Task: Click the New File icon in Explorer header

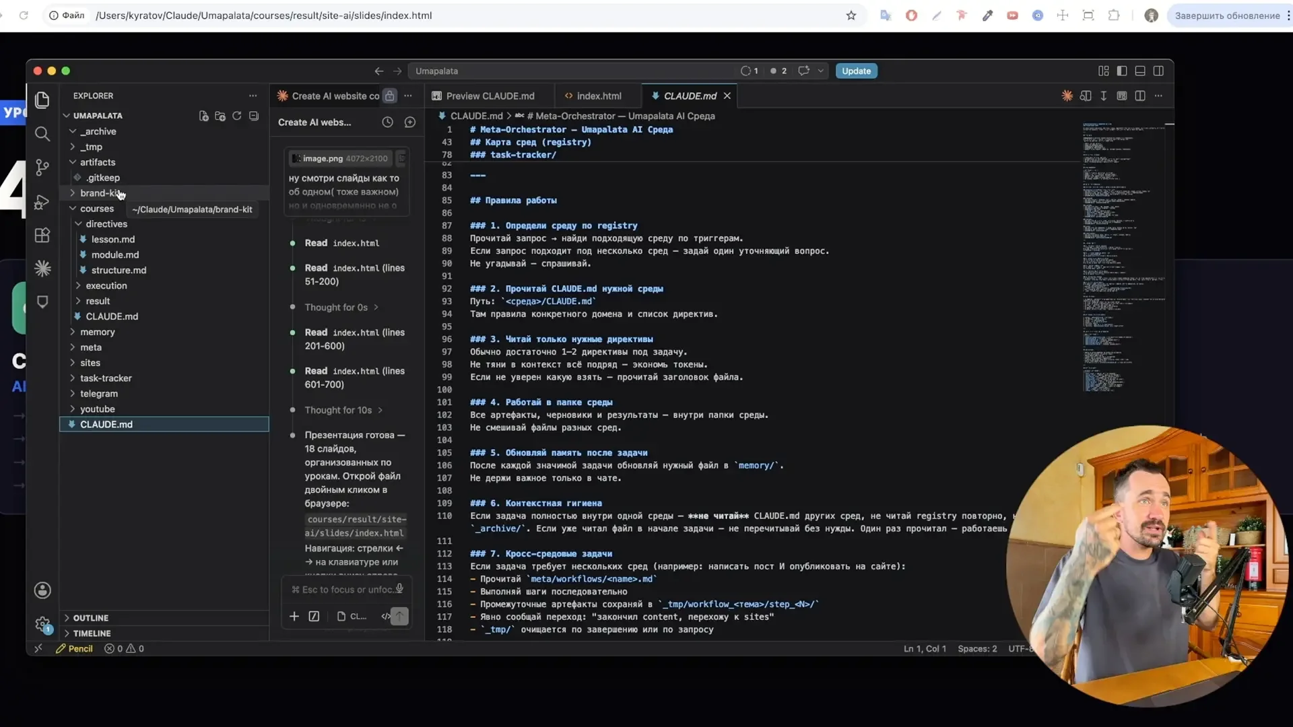Action: pos(203,116)
